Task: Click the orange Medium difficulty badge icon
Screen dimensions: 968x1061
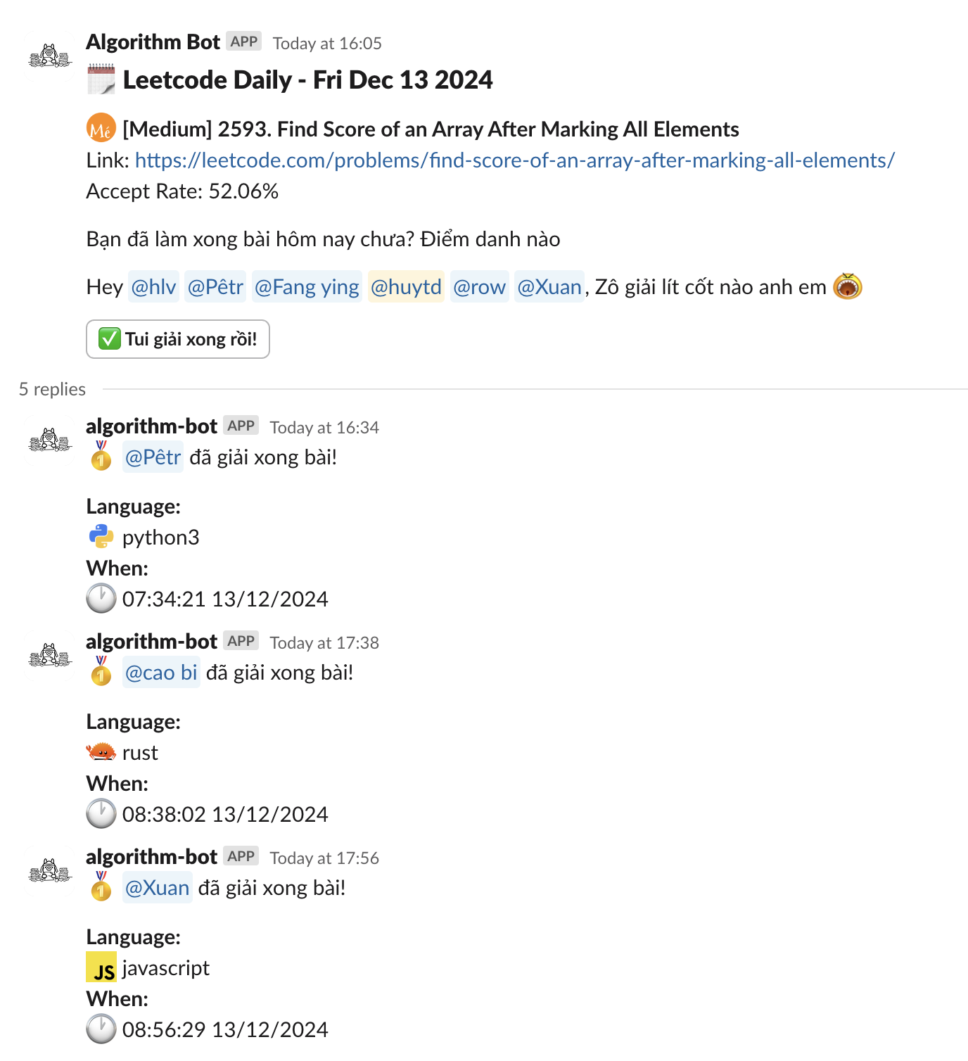Action: (x=101, y=128)
